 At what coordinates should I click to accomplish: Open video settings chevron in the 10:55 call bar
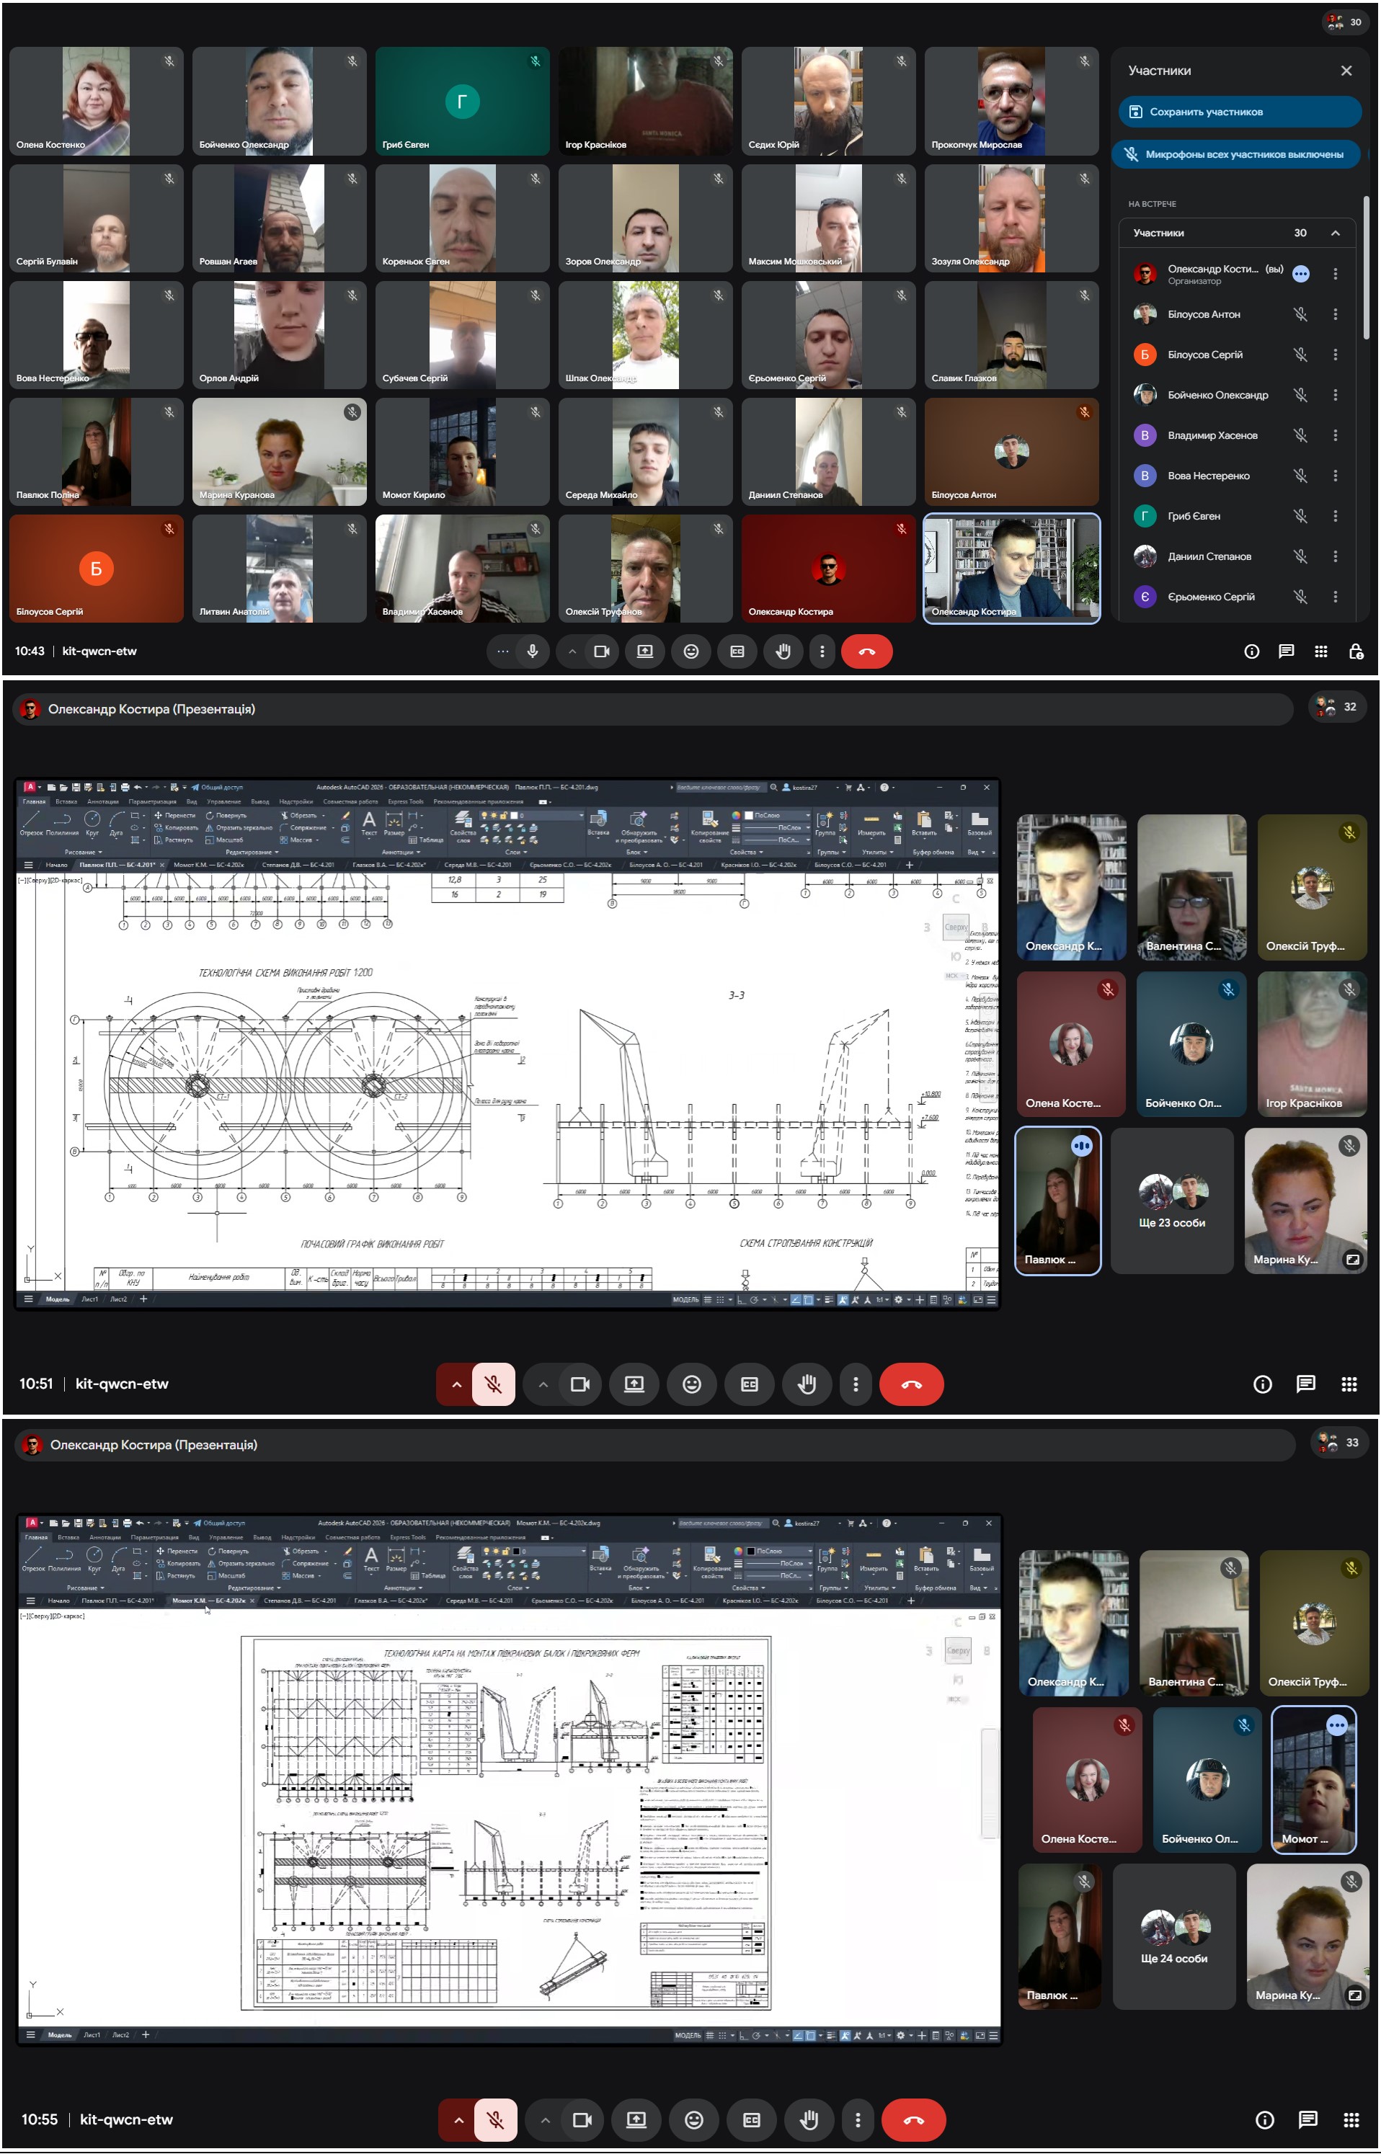coord(545,2121)
